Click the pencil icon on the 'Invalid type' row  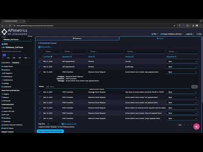[x=40, y=67]
